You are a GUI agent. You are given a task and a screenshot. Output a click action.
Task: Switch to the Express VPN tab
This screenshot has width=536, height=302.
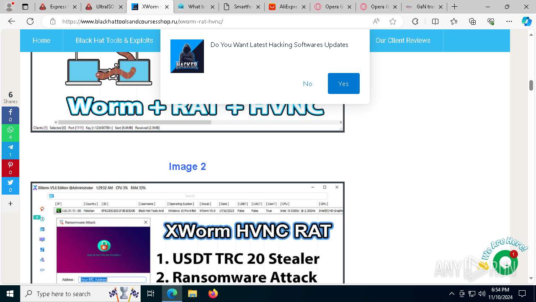(58, 7)
